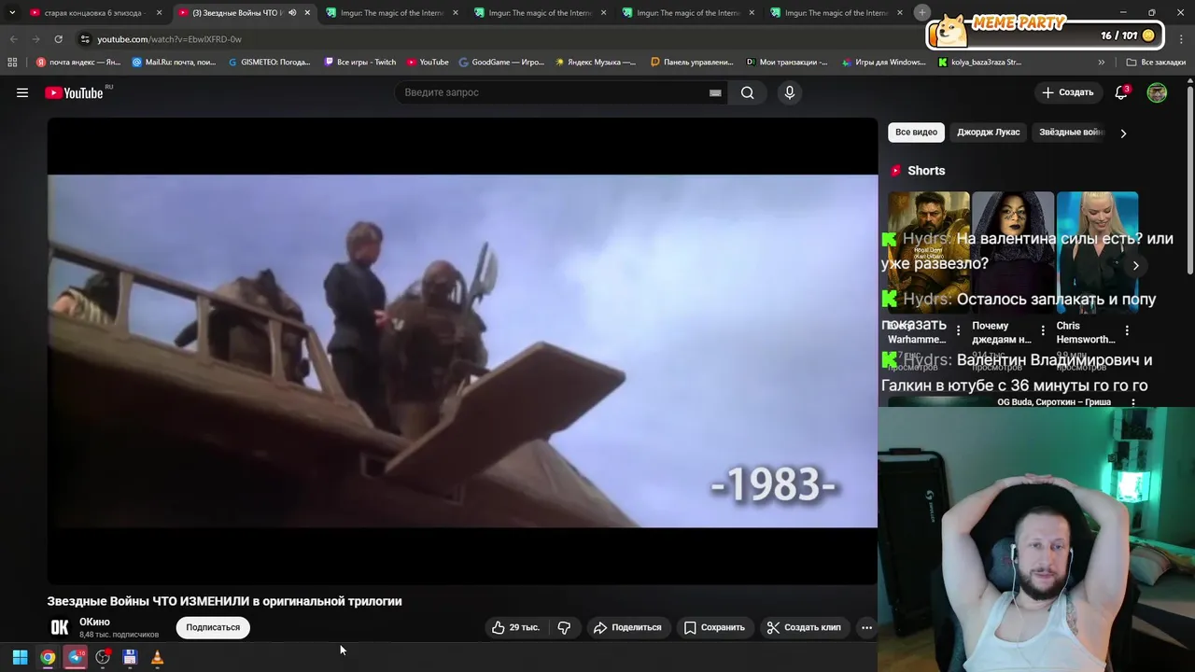Open the Все игры - Twitch bookmark
This screenshot has width=1195, height=672.
click(x=360, y=63)
